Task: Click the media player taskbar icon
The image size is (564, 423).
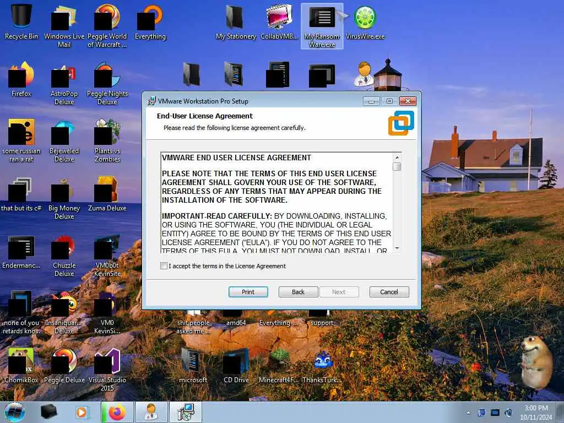Action: pyautogui.click(x=82, y=412)
